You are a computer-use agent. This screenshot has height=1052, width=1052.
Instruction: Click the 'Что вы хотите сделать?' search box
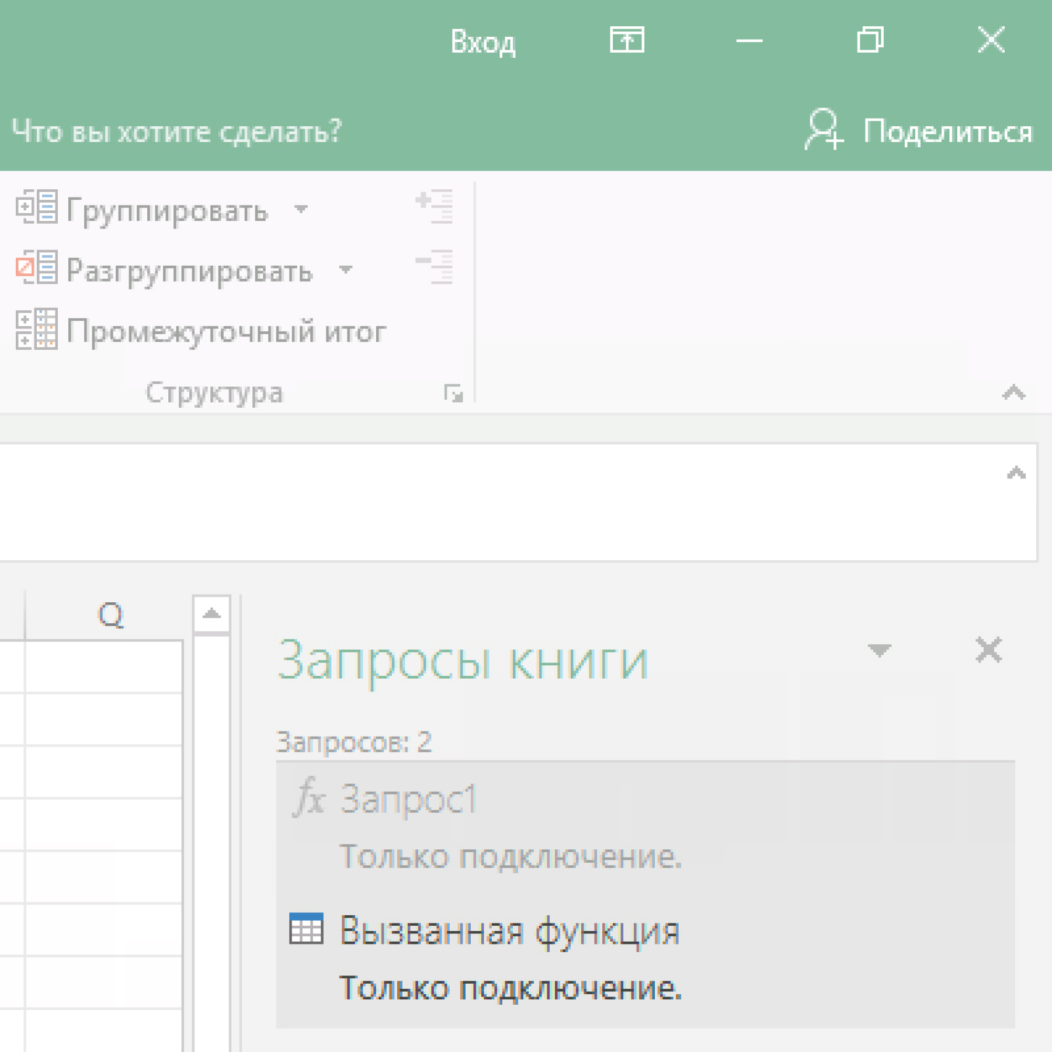point(176,131)
